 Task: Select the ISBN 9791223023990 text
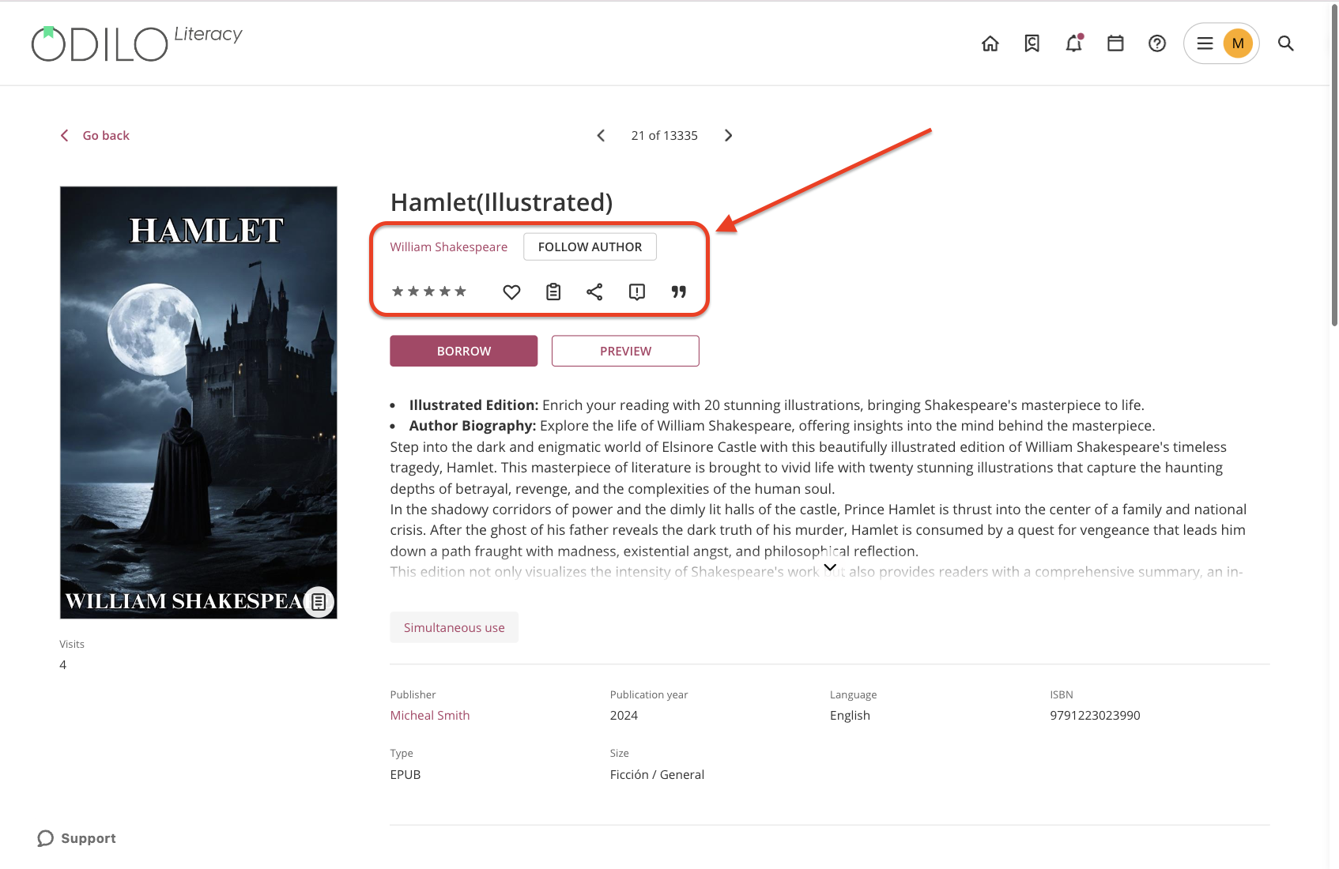[1095, 715]
